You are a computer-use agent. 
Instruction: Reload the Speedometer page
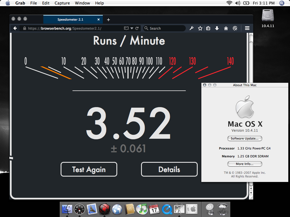[137, 28]
